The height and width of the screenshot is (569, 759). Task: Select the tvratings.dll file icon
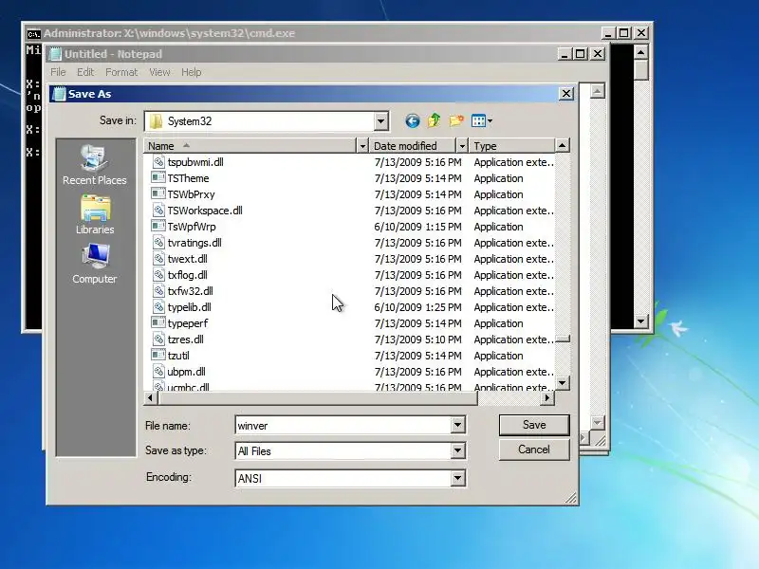click(158, 243)
